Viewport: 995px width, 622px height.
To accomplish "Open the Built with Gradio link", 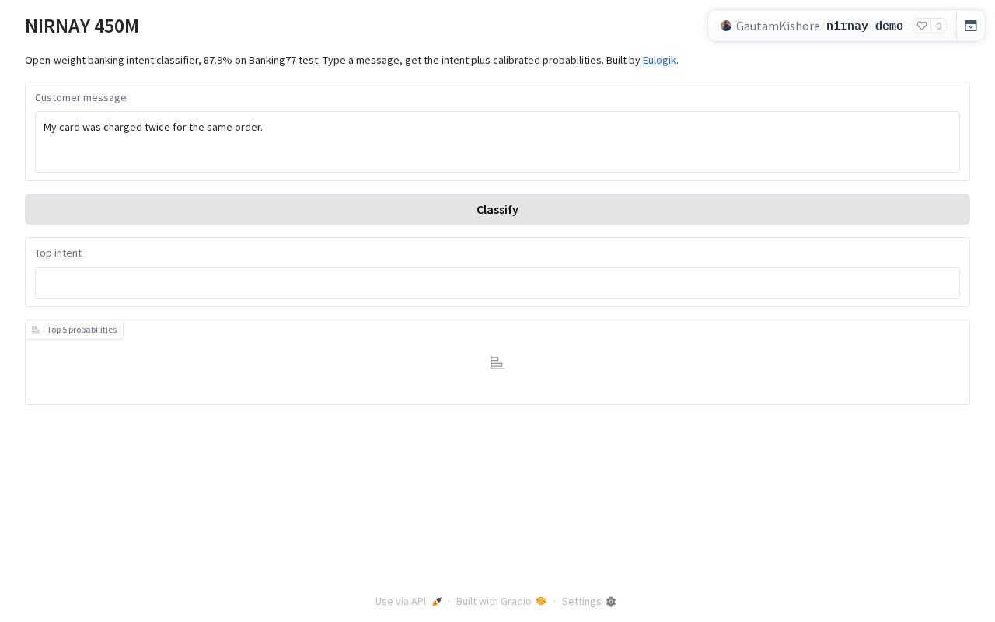I will 494,601.
